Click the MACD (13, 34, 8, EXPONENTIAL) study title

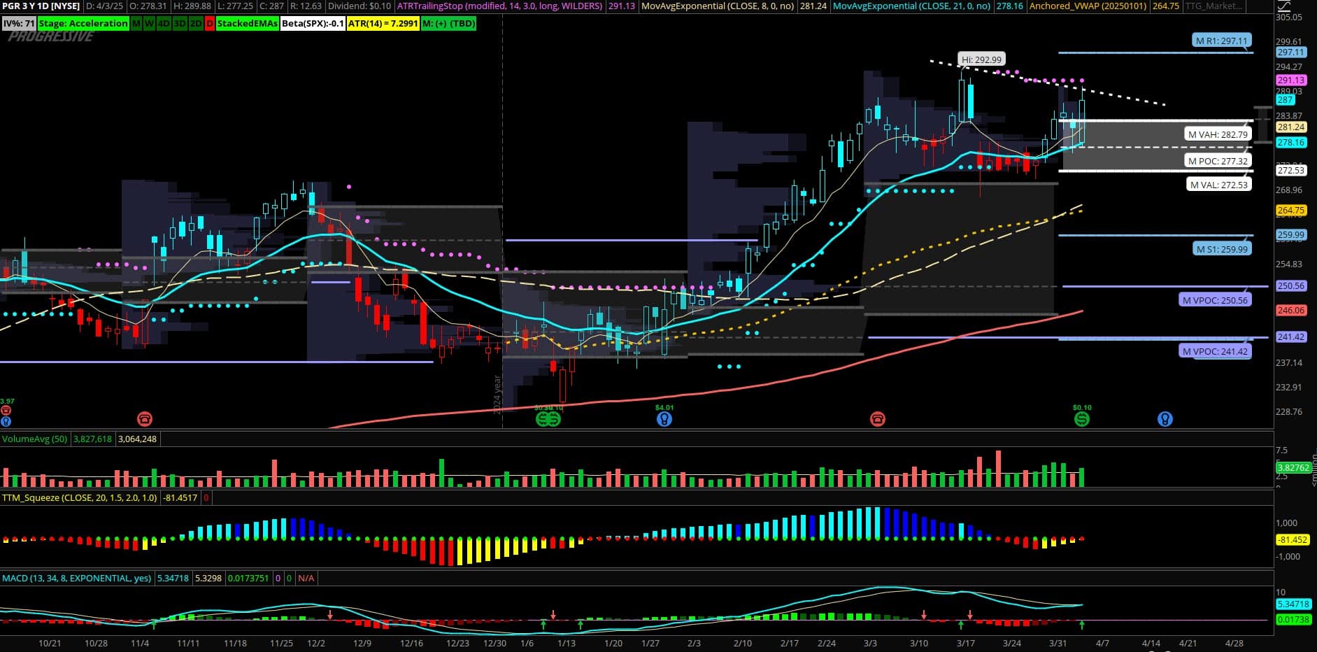pos(76,578)
